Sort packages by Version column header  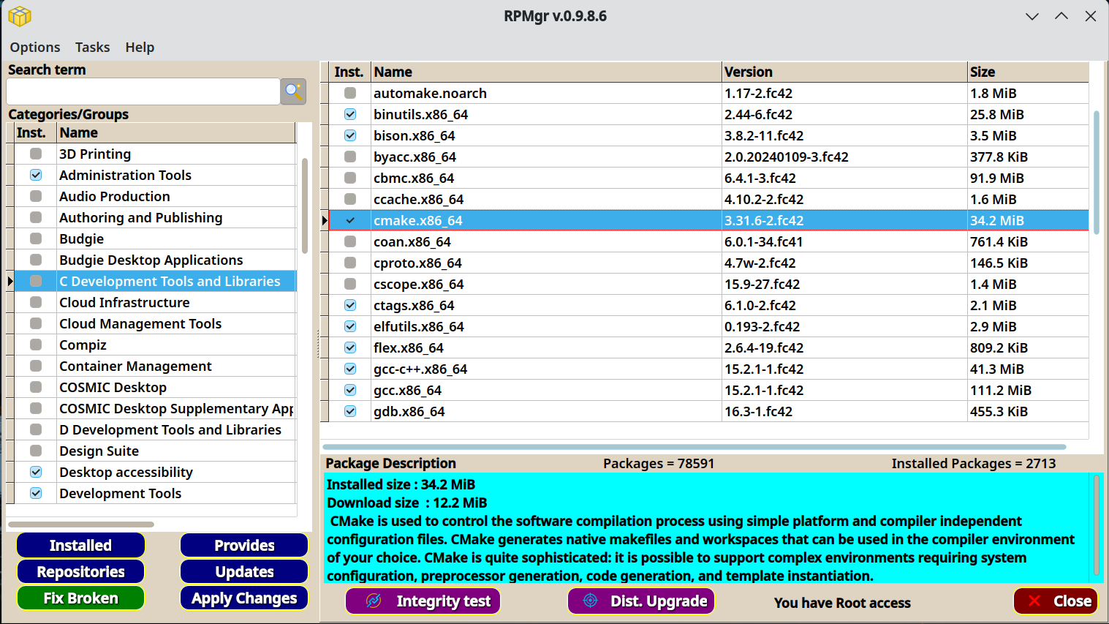coord(844,72)
